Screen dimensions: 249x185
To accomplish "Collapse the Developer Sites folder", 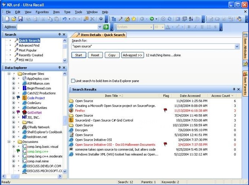I will [x=9, y=74].
